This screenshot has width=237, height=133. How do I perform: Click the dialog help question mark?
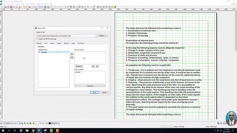(102, 28)
